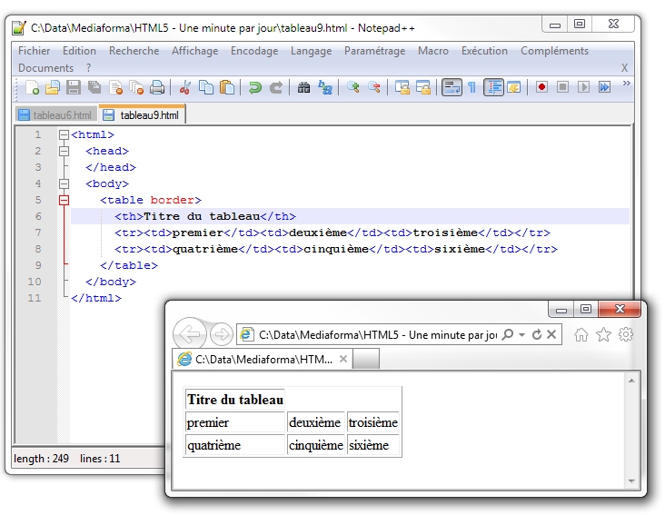665x515 pixels.
Task: Open the Encodage menu
Action: coord(253,51)
